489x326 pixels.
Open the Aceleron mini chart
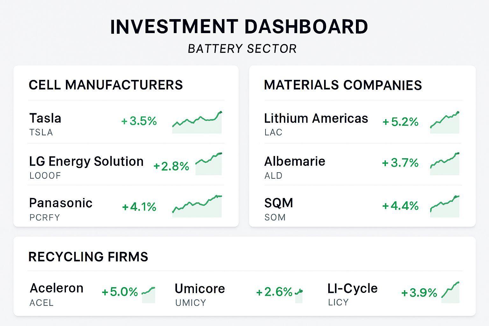(148, 295)
